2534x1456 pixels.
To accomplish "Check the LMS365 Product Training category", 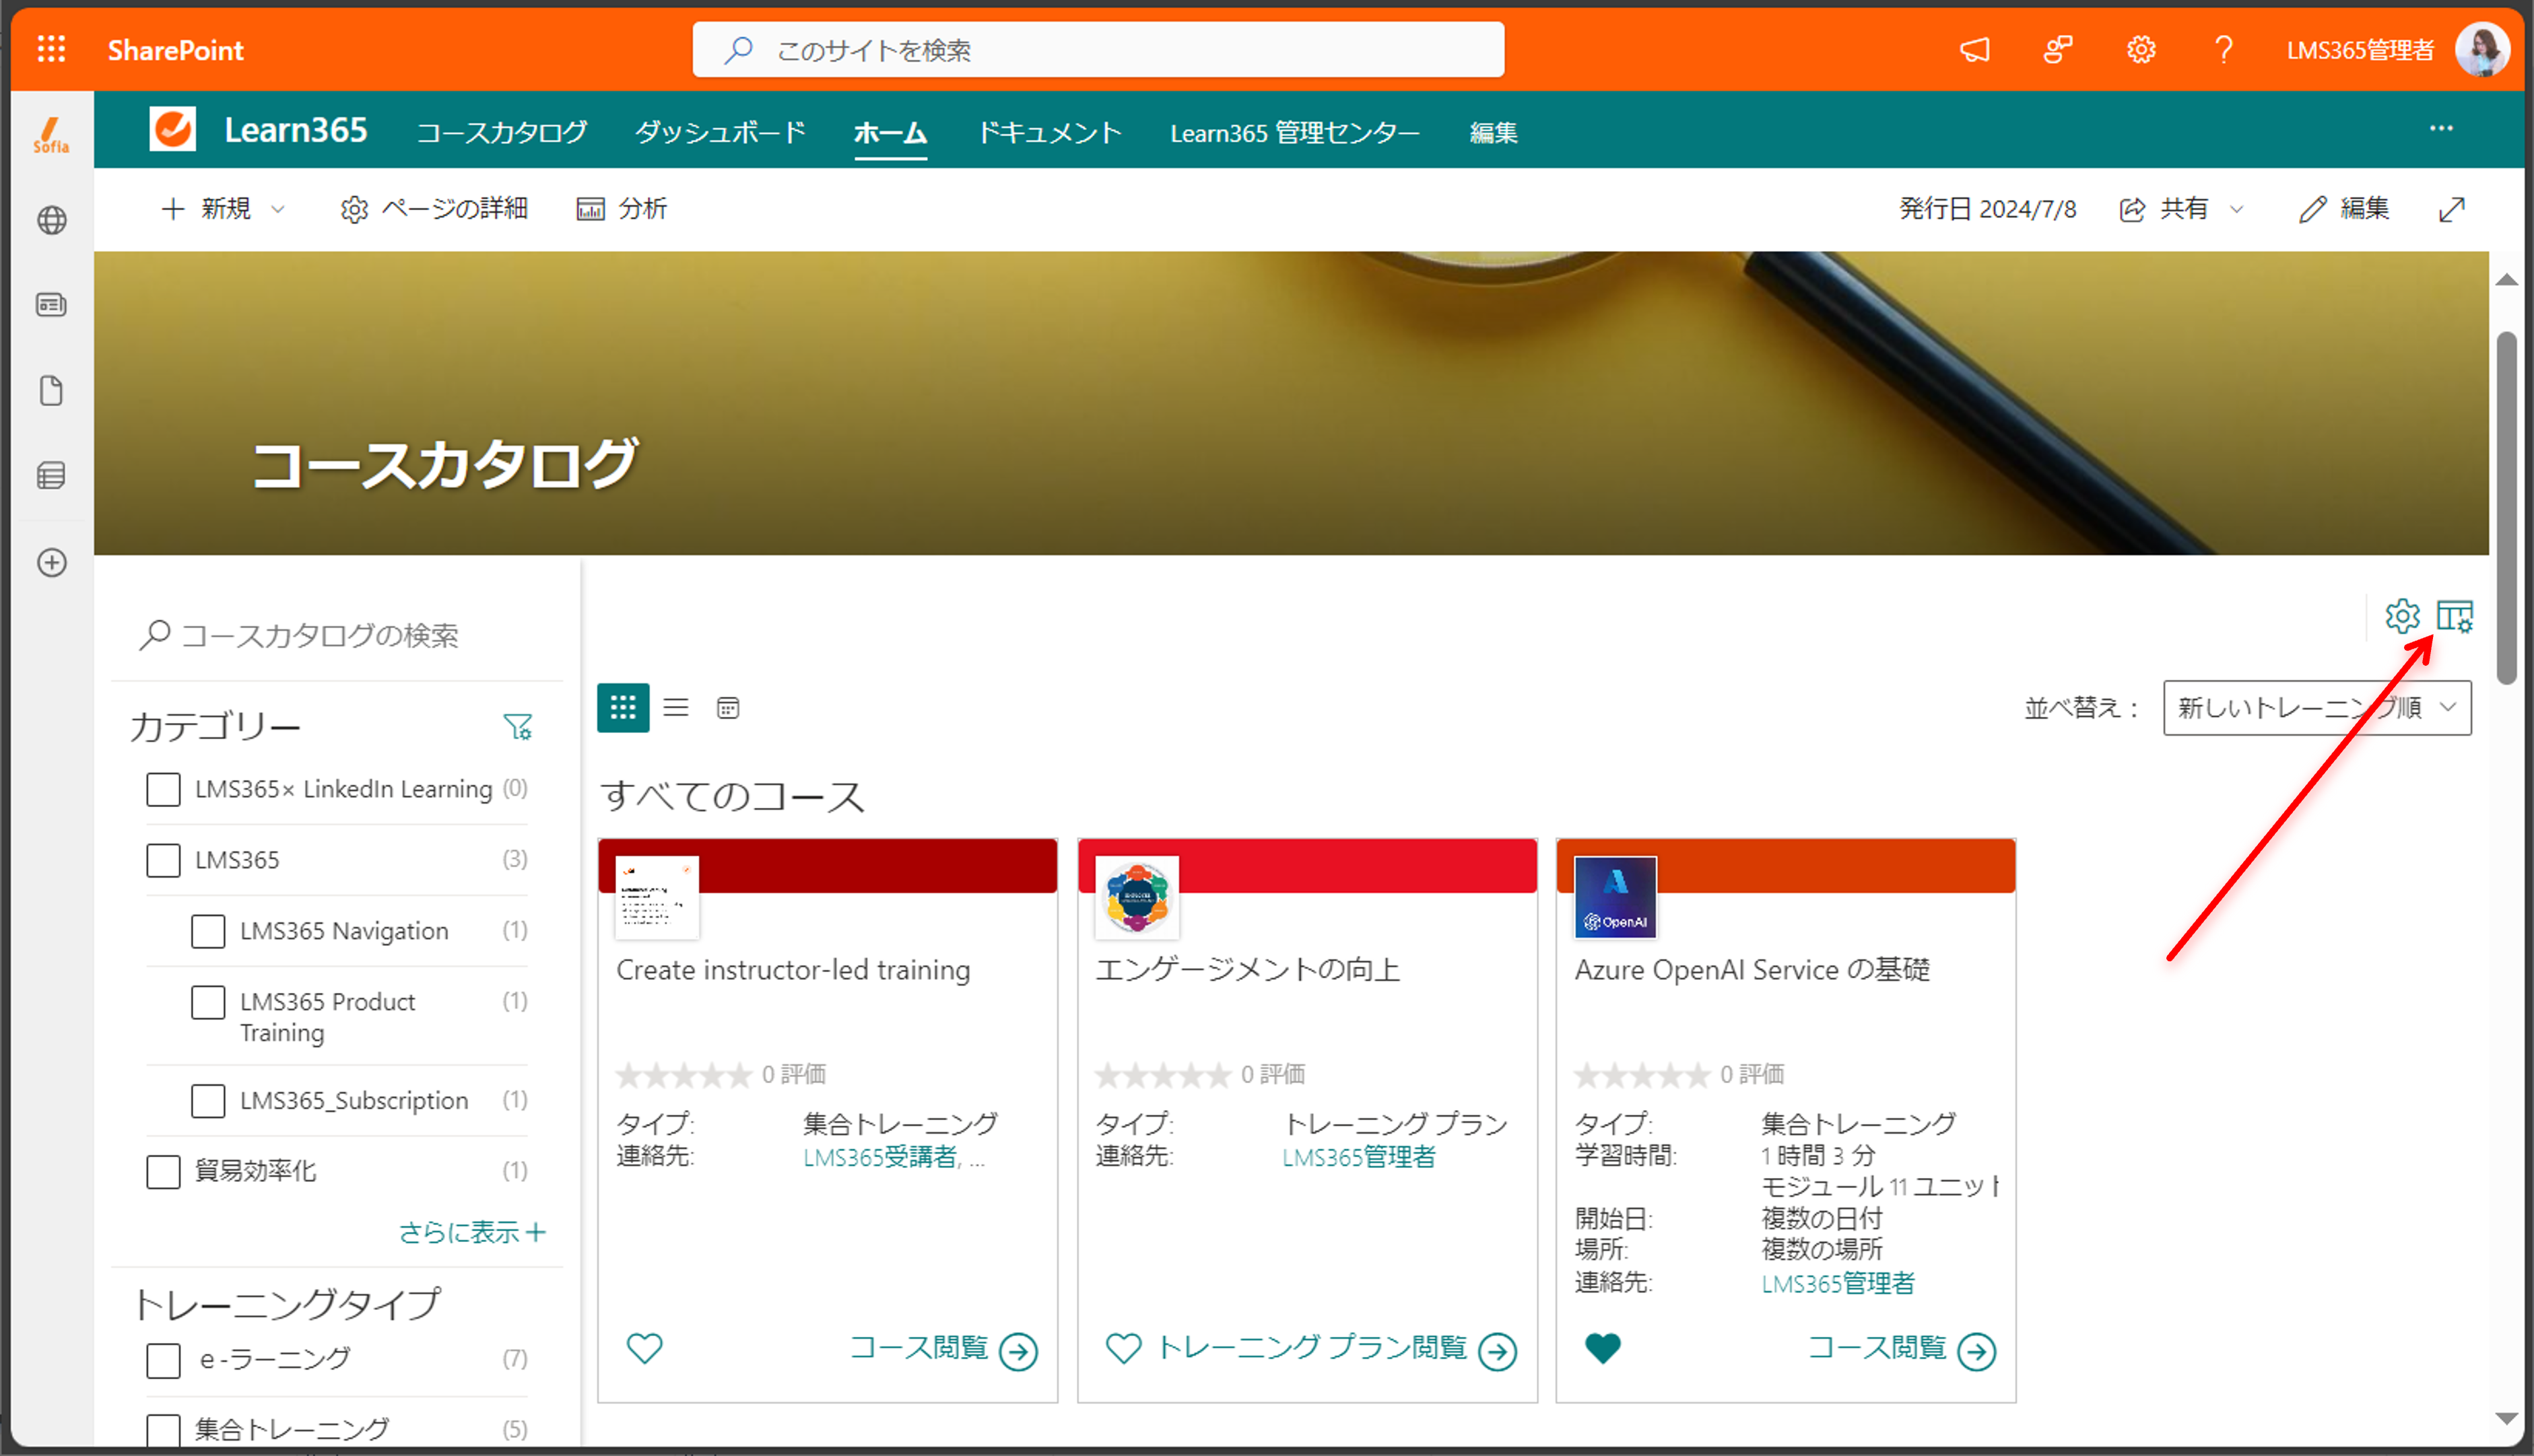I will coord(208,1002).
